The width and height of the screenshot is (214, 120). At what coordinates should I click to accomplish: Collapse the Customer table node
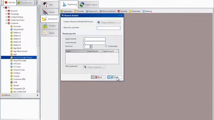(6, 23)
